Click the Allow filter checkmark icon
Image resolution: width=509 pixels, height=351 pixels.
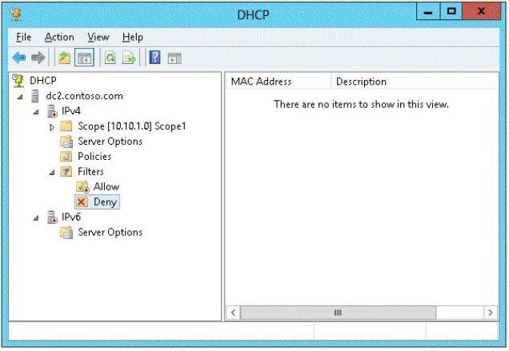(82, 186)
